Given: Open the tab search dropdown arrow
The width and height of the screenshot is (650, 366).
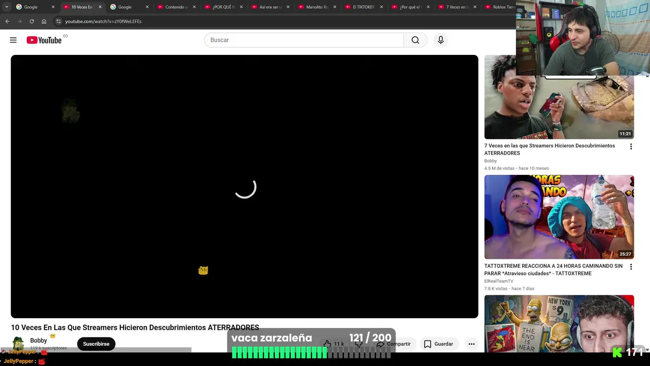Looking at the screenshot, I should pos(7,7).
